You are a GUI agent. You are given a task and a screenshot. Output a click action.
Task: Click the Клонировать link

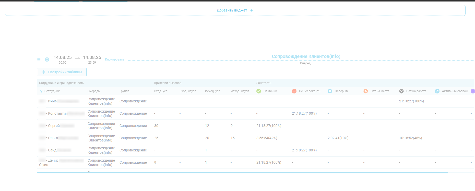114,59
